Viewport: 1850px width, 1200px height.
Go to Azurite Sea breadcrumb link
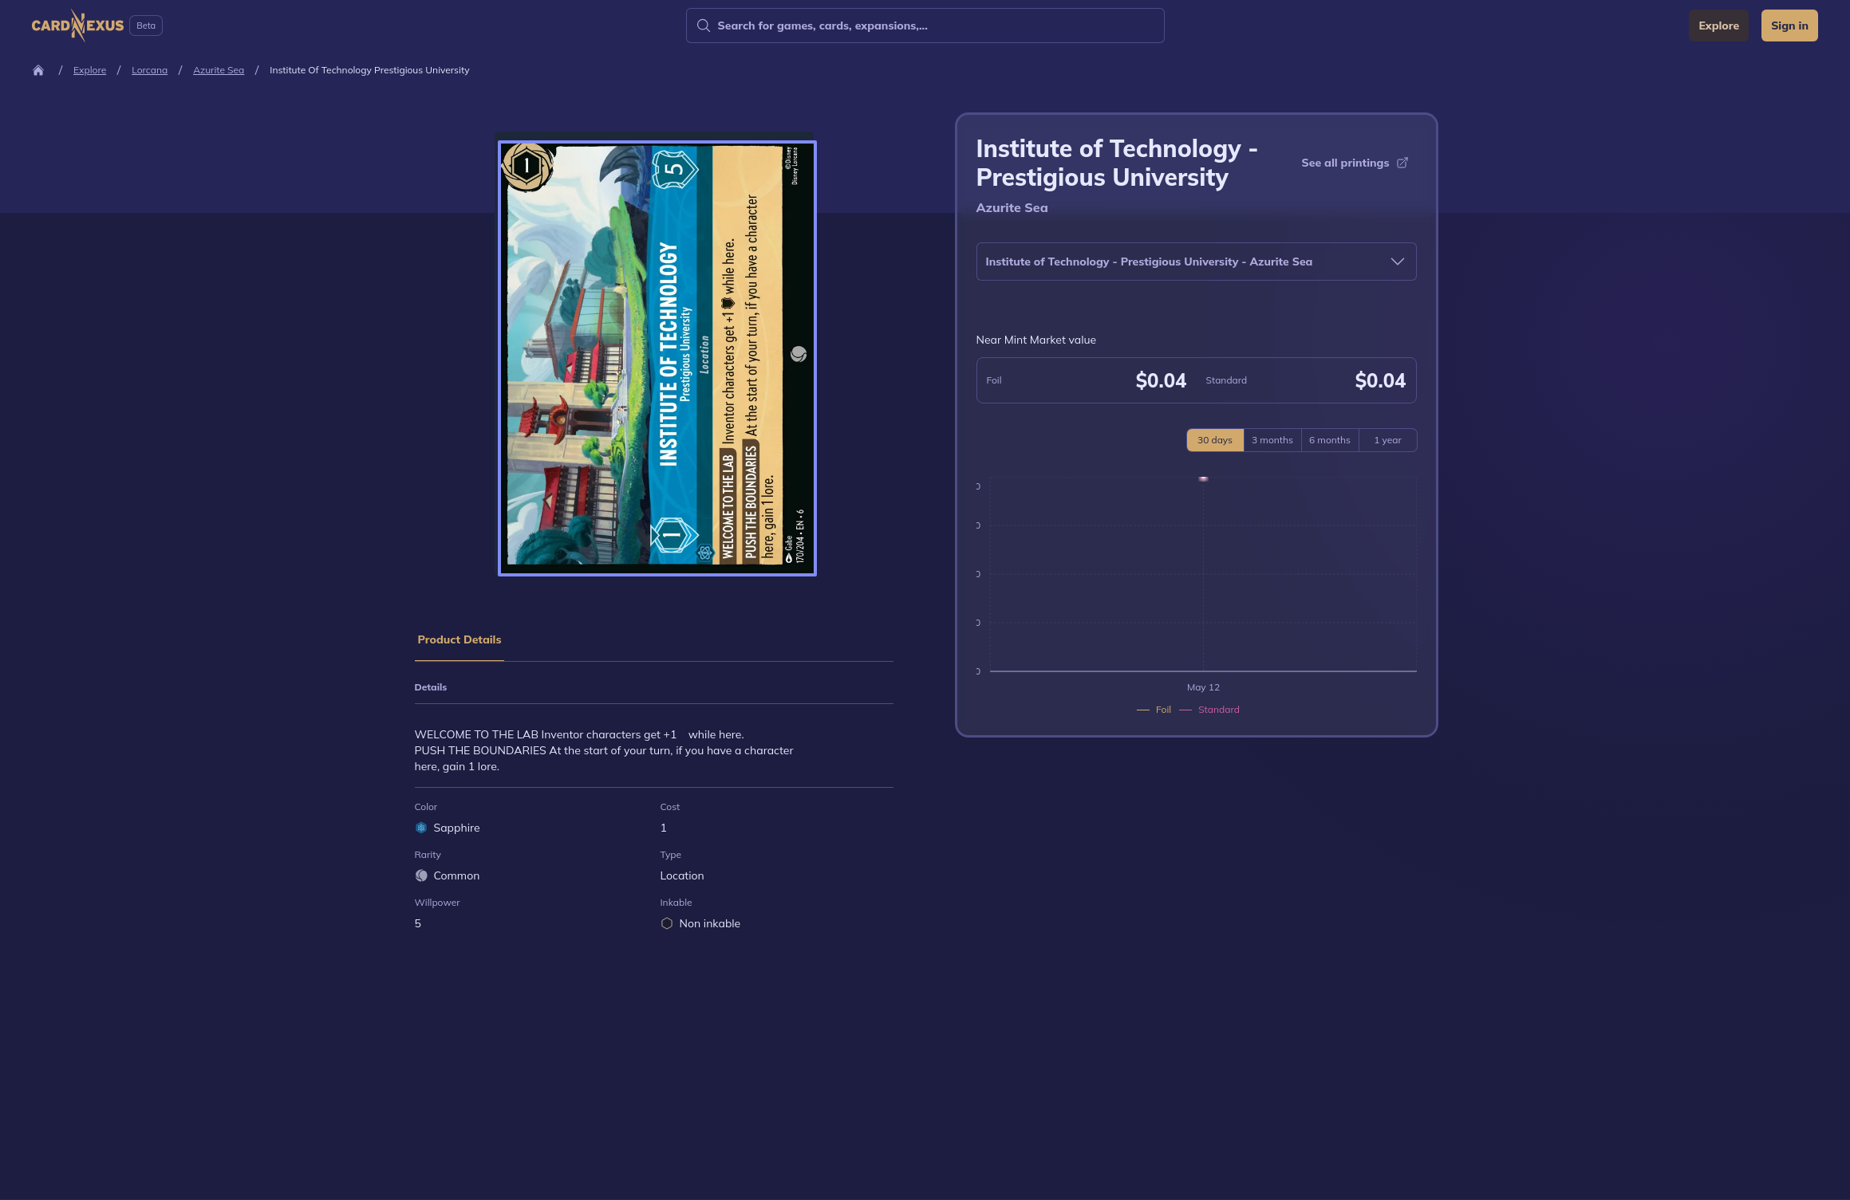coord(219,70)
